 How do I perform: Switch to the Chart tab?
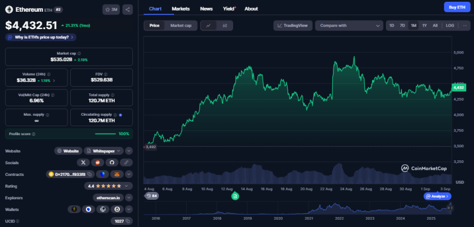[x=155, y=9]
